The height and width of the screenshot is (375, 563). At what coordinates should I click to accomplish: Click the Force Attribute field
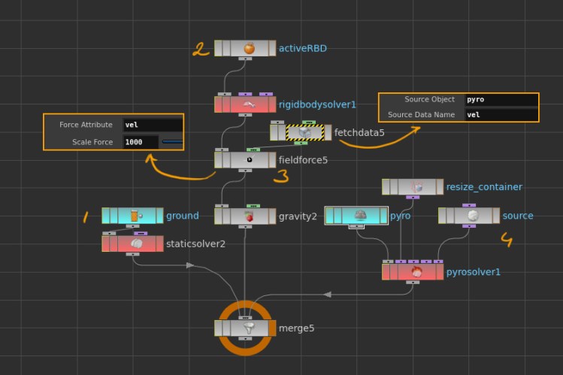click(152, 125)
